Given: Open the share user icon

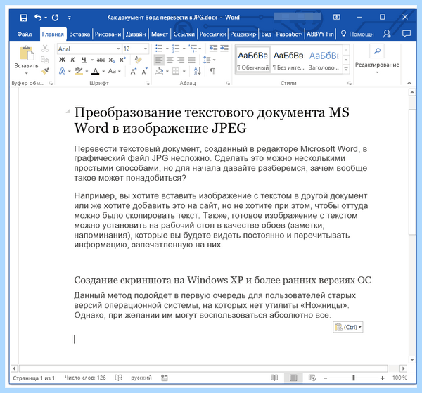Looking at the screenshot, I should coord(387,34).
